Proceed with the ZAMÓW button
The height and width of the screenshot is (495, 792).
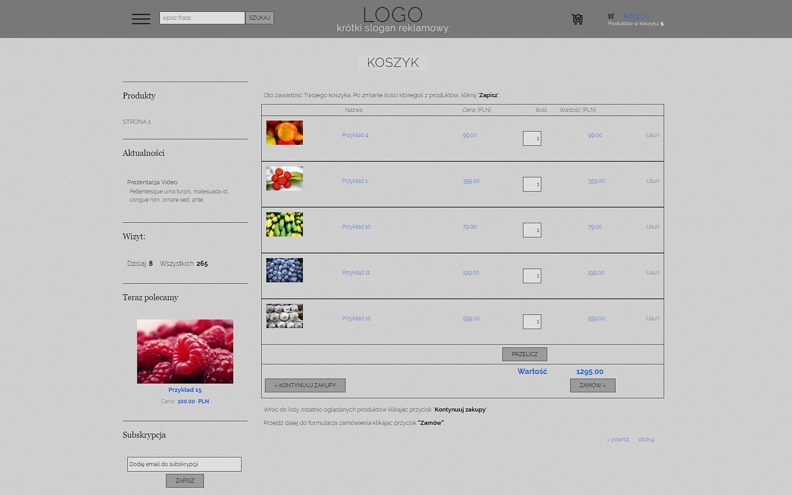(x=593, y=386)
